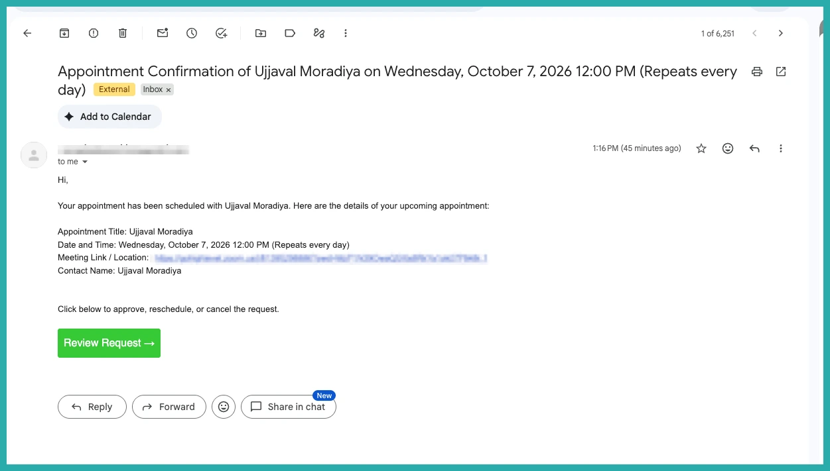Image resolution: width=830 pixels, height=471 pixels.
Task: Click the blurred sender address
Action: pyautogui.click(x=123, y=149)
